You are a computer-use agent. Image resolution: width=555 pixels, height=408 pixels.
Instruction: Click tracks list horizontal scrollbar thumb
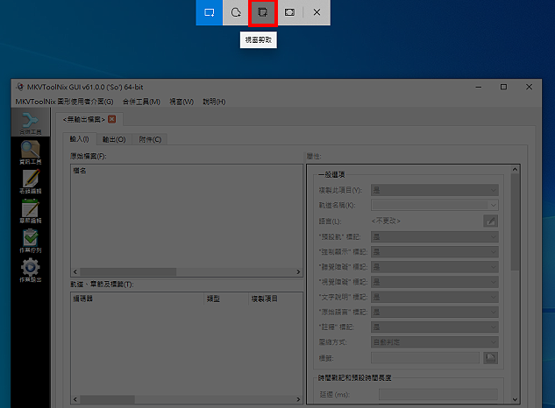coord(107,399)
